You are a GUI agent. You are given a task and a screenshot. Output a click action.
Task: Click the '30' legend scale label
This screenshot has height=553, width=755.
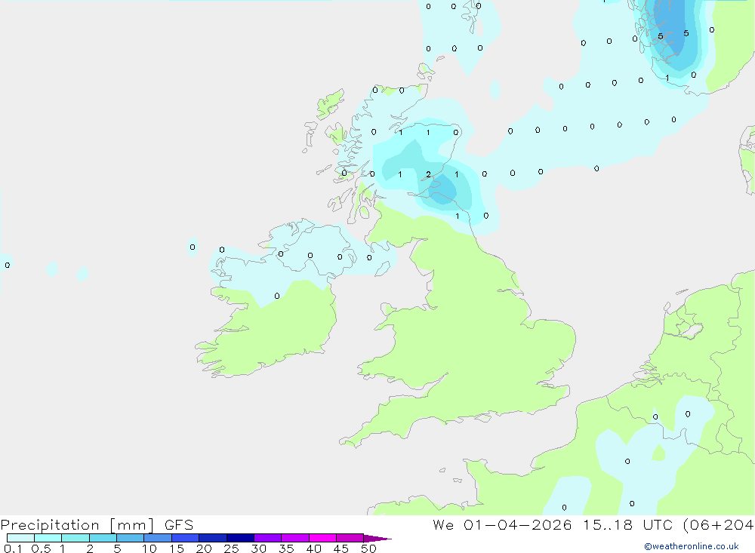258,548
